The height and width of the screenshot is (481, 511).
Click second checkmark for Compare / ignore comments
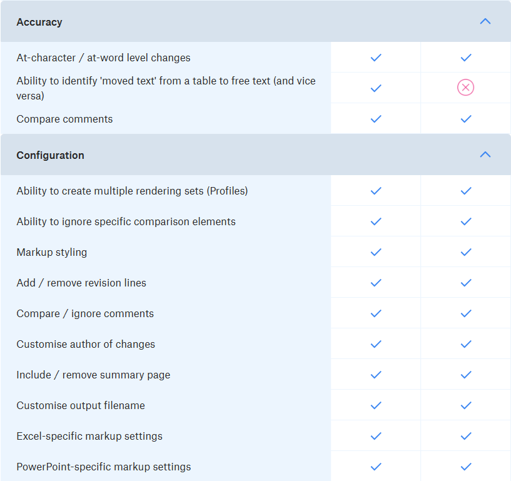466,313
